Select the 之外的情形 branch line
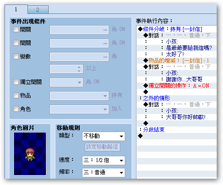 pyautogui.click(x=177, y=98)
